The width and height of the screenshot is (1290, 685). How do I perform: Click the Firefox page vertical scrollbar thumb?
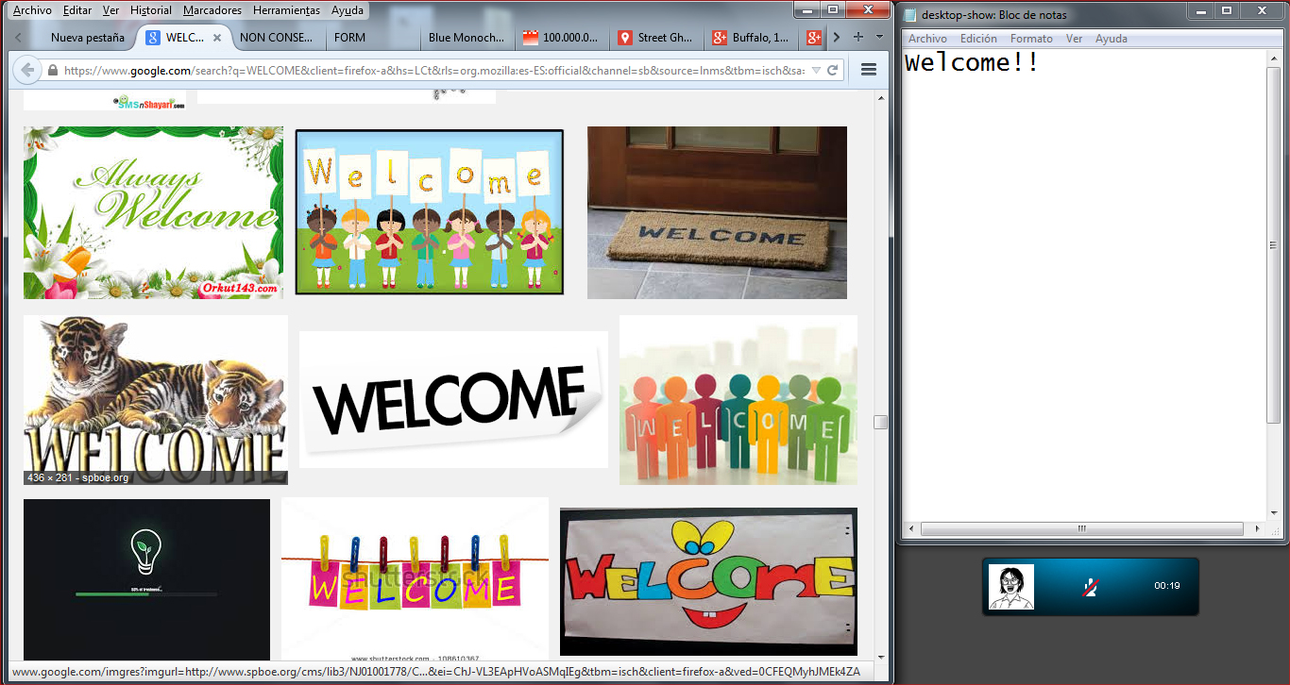point(880,422)
